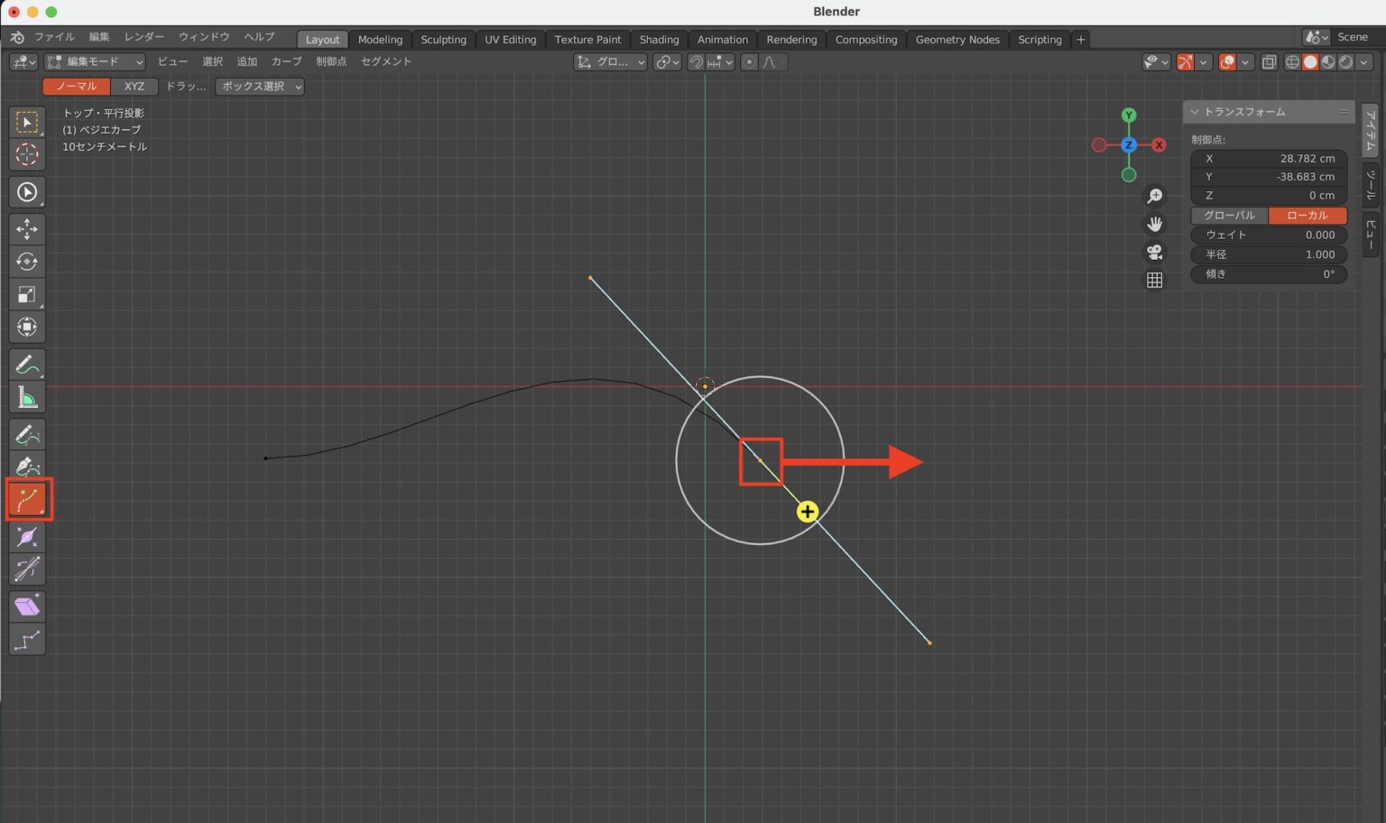Viewport: 1386px width, 823px height.
Task: Activate the Rotate tool
Action: click(27, 262)
